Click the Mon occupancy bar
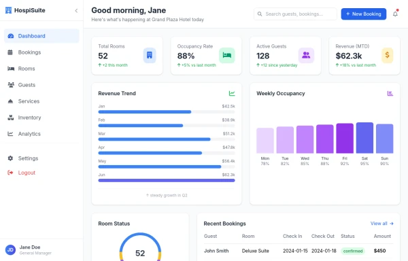The height and width of the screenshot is (261, 408). pyautogui.click(x=265, y=141)
